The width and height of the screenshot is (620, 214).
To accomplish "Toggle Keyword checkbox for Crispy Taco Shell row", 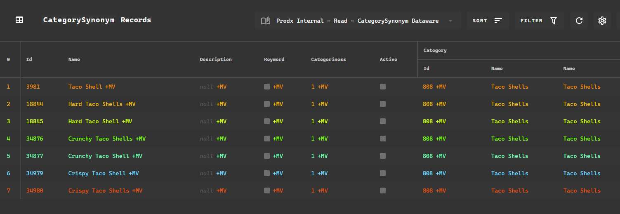I will pyautogui.click(x=267, y=173).
